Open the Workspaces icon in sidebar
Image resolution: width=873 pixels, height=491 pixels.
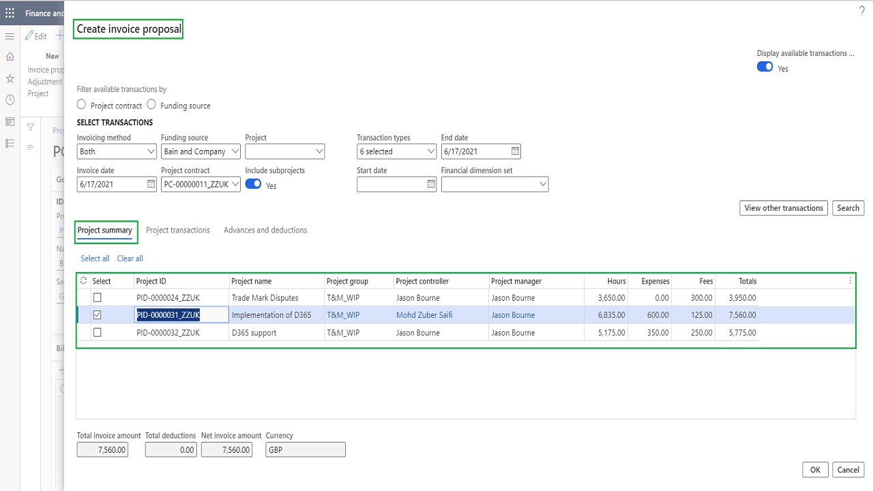click(10, 122)
